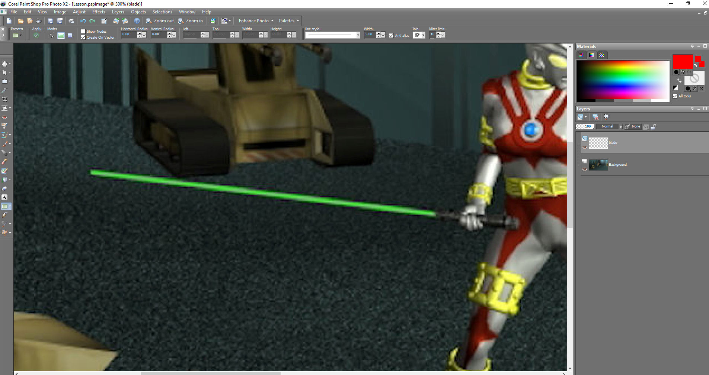Select the rectangular Selection tool
The height and width of the screenshot is (375, 709).
click(4, 81)
